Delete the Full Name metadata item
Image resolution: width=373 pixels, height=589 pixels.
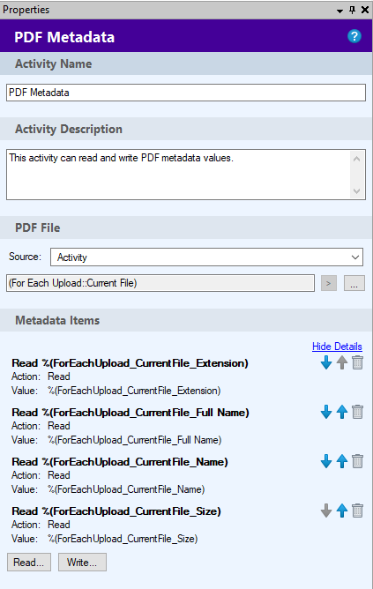pos(358,412)
